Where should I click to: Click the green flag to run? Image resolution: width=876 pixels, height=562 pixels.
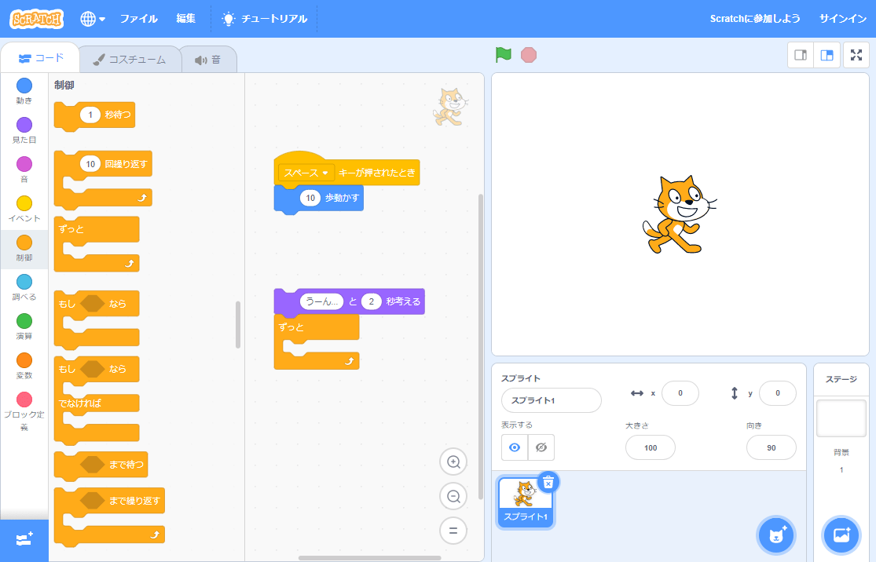click(504, 55)
